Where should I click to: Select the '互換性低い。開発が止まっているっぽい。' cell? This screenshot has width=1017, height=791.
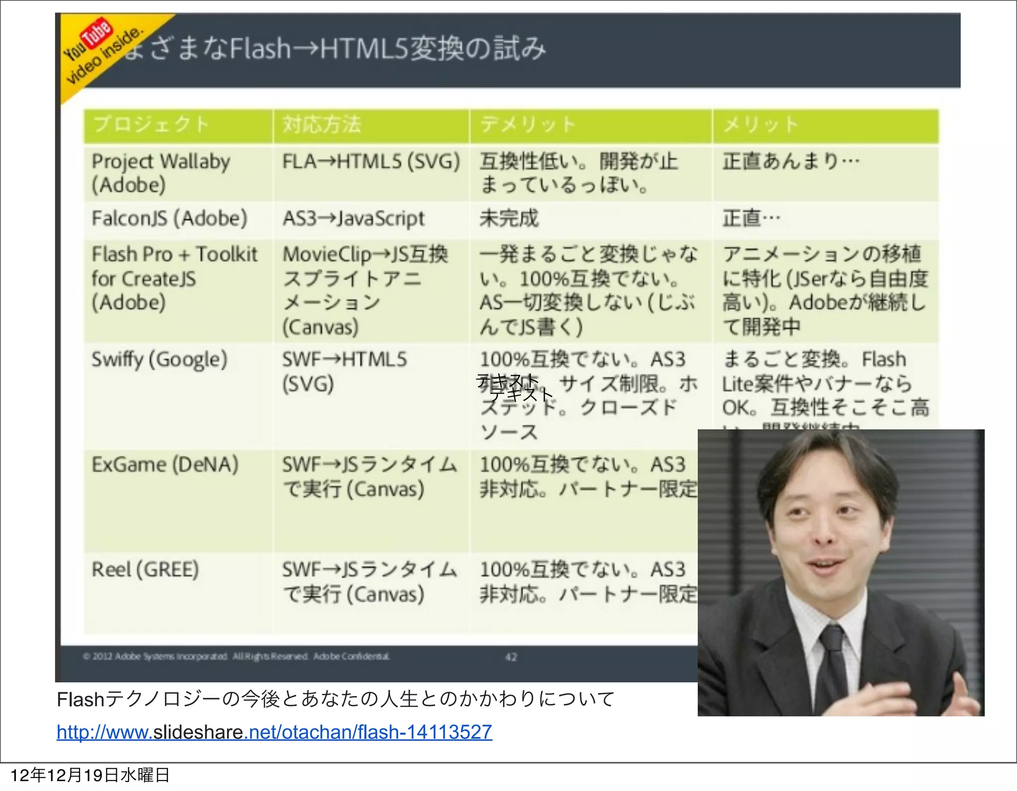[591, 173]
